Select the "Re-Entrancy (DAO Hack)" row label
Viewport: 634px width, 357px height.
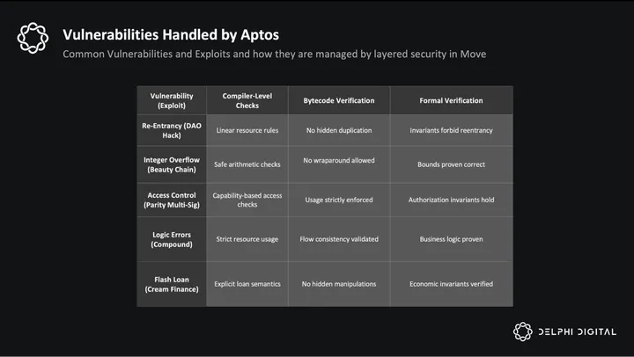click(x=172, y=129)
